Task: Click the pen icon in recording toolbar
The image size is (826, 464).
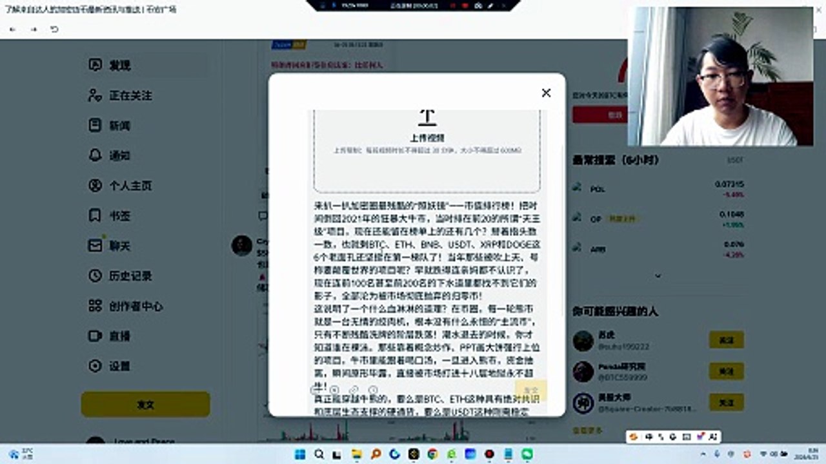Action: pos(490,5)
